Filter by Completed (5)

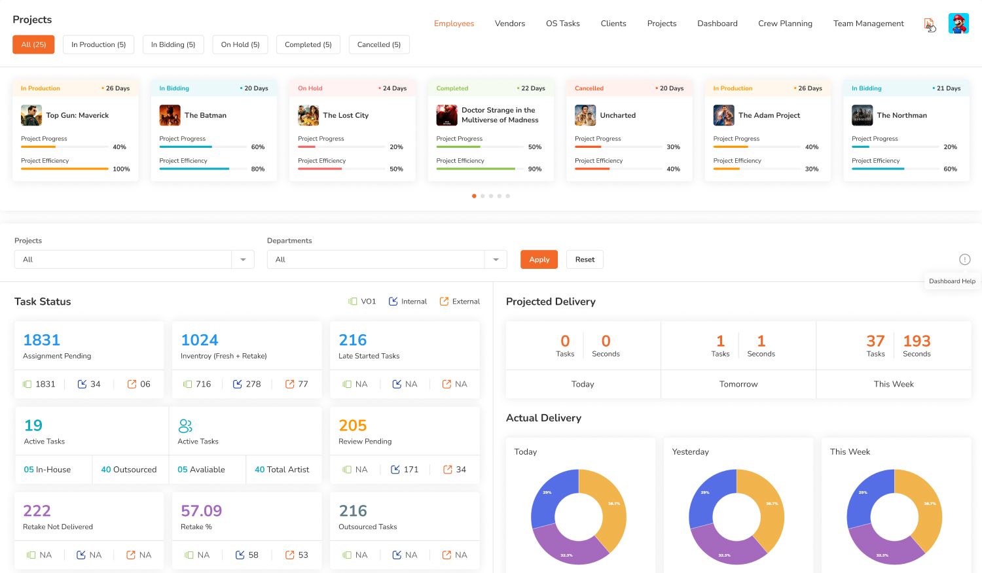tap(308, 44)
